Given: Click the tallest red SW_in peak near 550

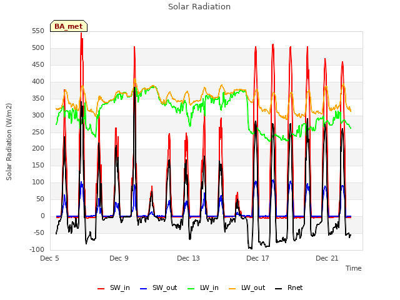Looking at the screenshot, I should pyautogui.click(x=81, y=34).
